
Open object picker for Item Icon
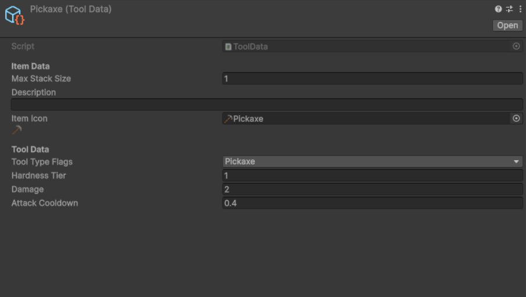click(x=516, y=118)
